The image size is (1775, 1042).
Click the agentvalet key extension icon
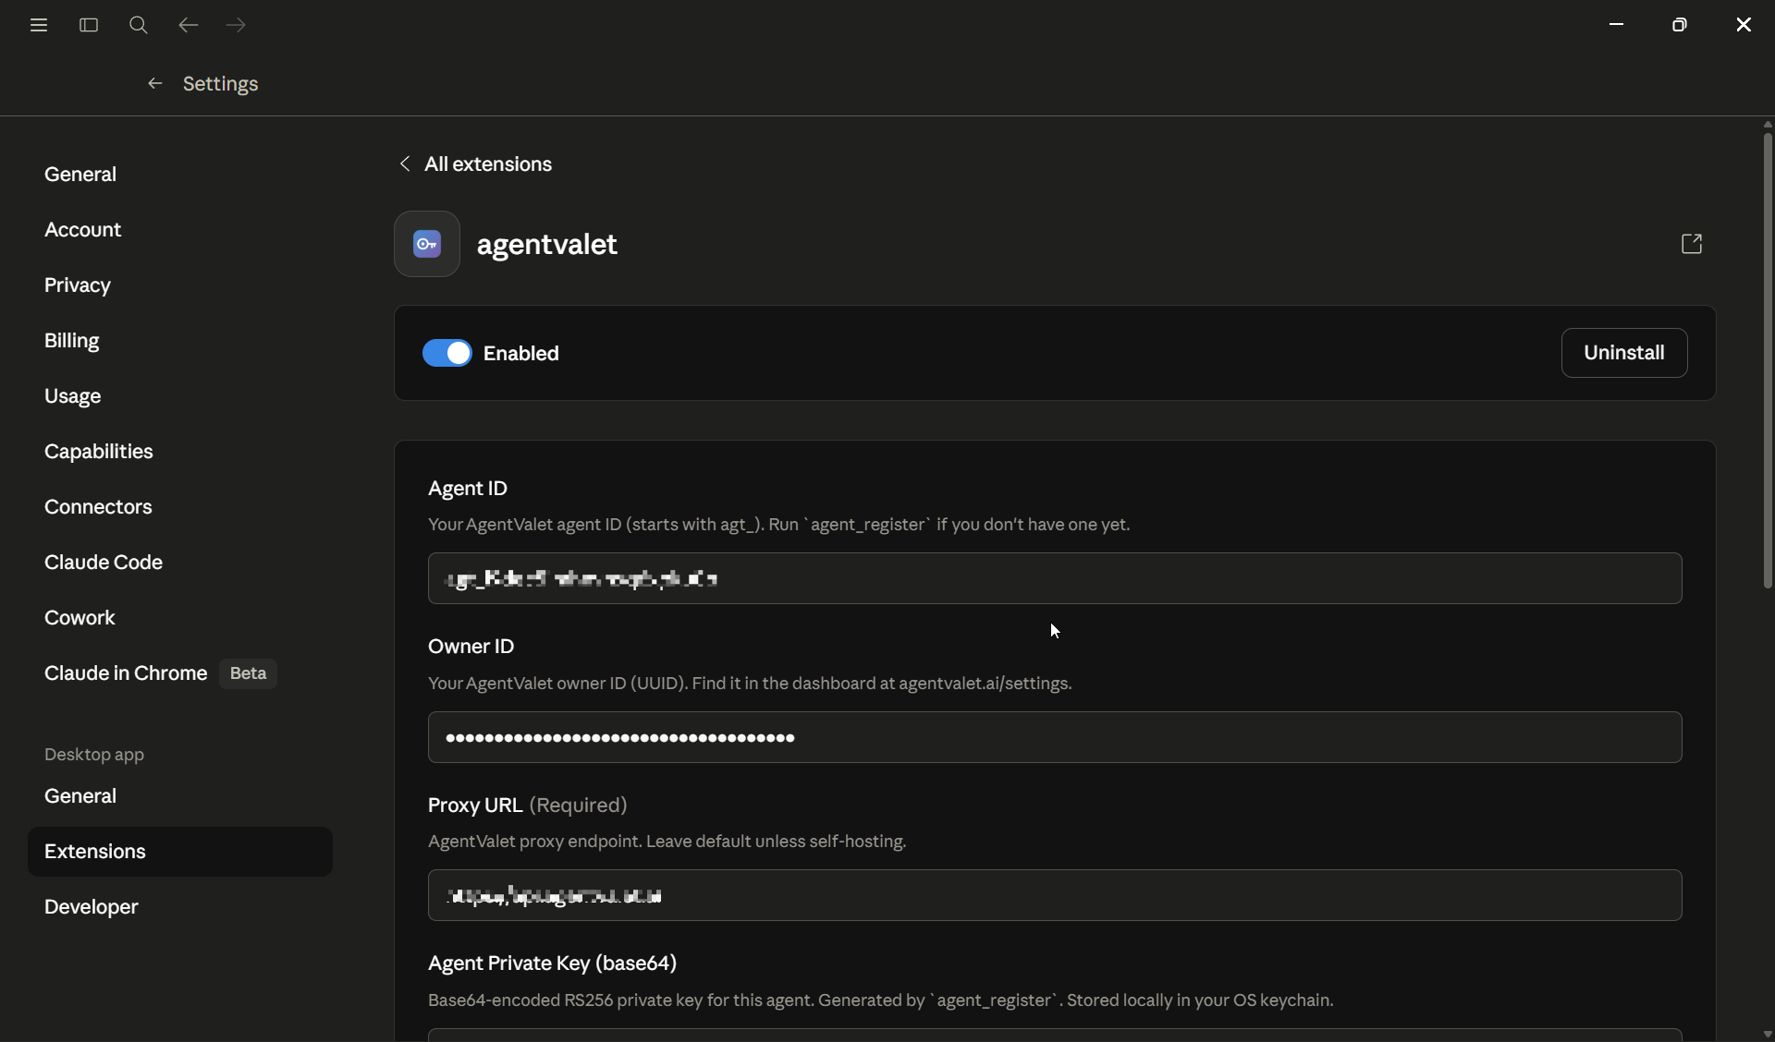[427, 244]
